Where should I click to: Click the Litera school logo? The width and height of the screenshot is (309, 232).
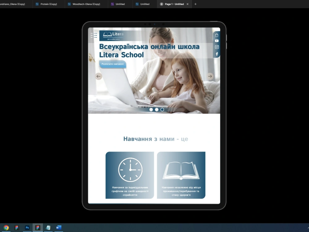113,36
